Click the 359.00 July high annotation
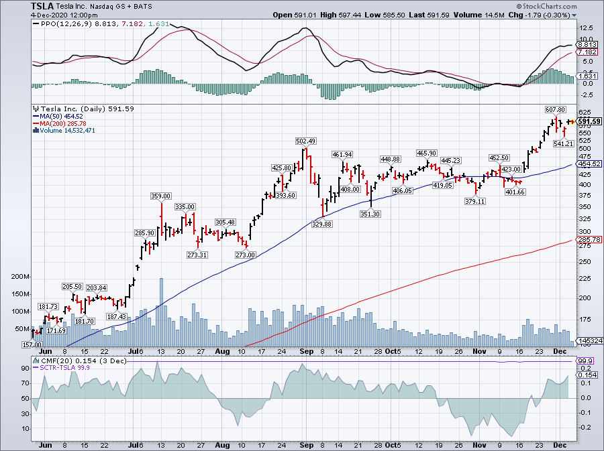604x451 pixels. [x=160, y=196]
